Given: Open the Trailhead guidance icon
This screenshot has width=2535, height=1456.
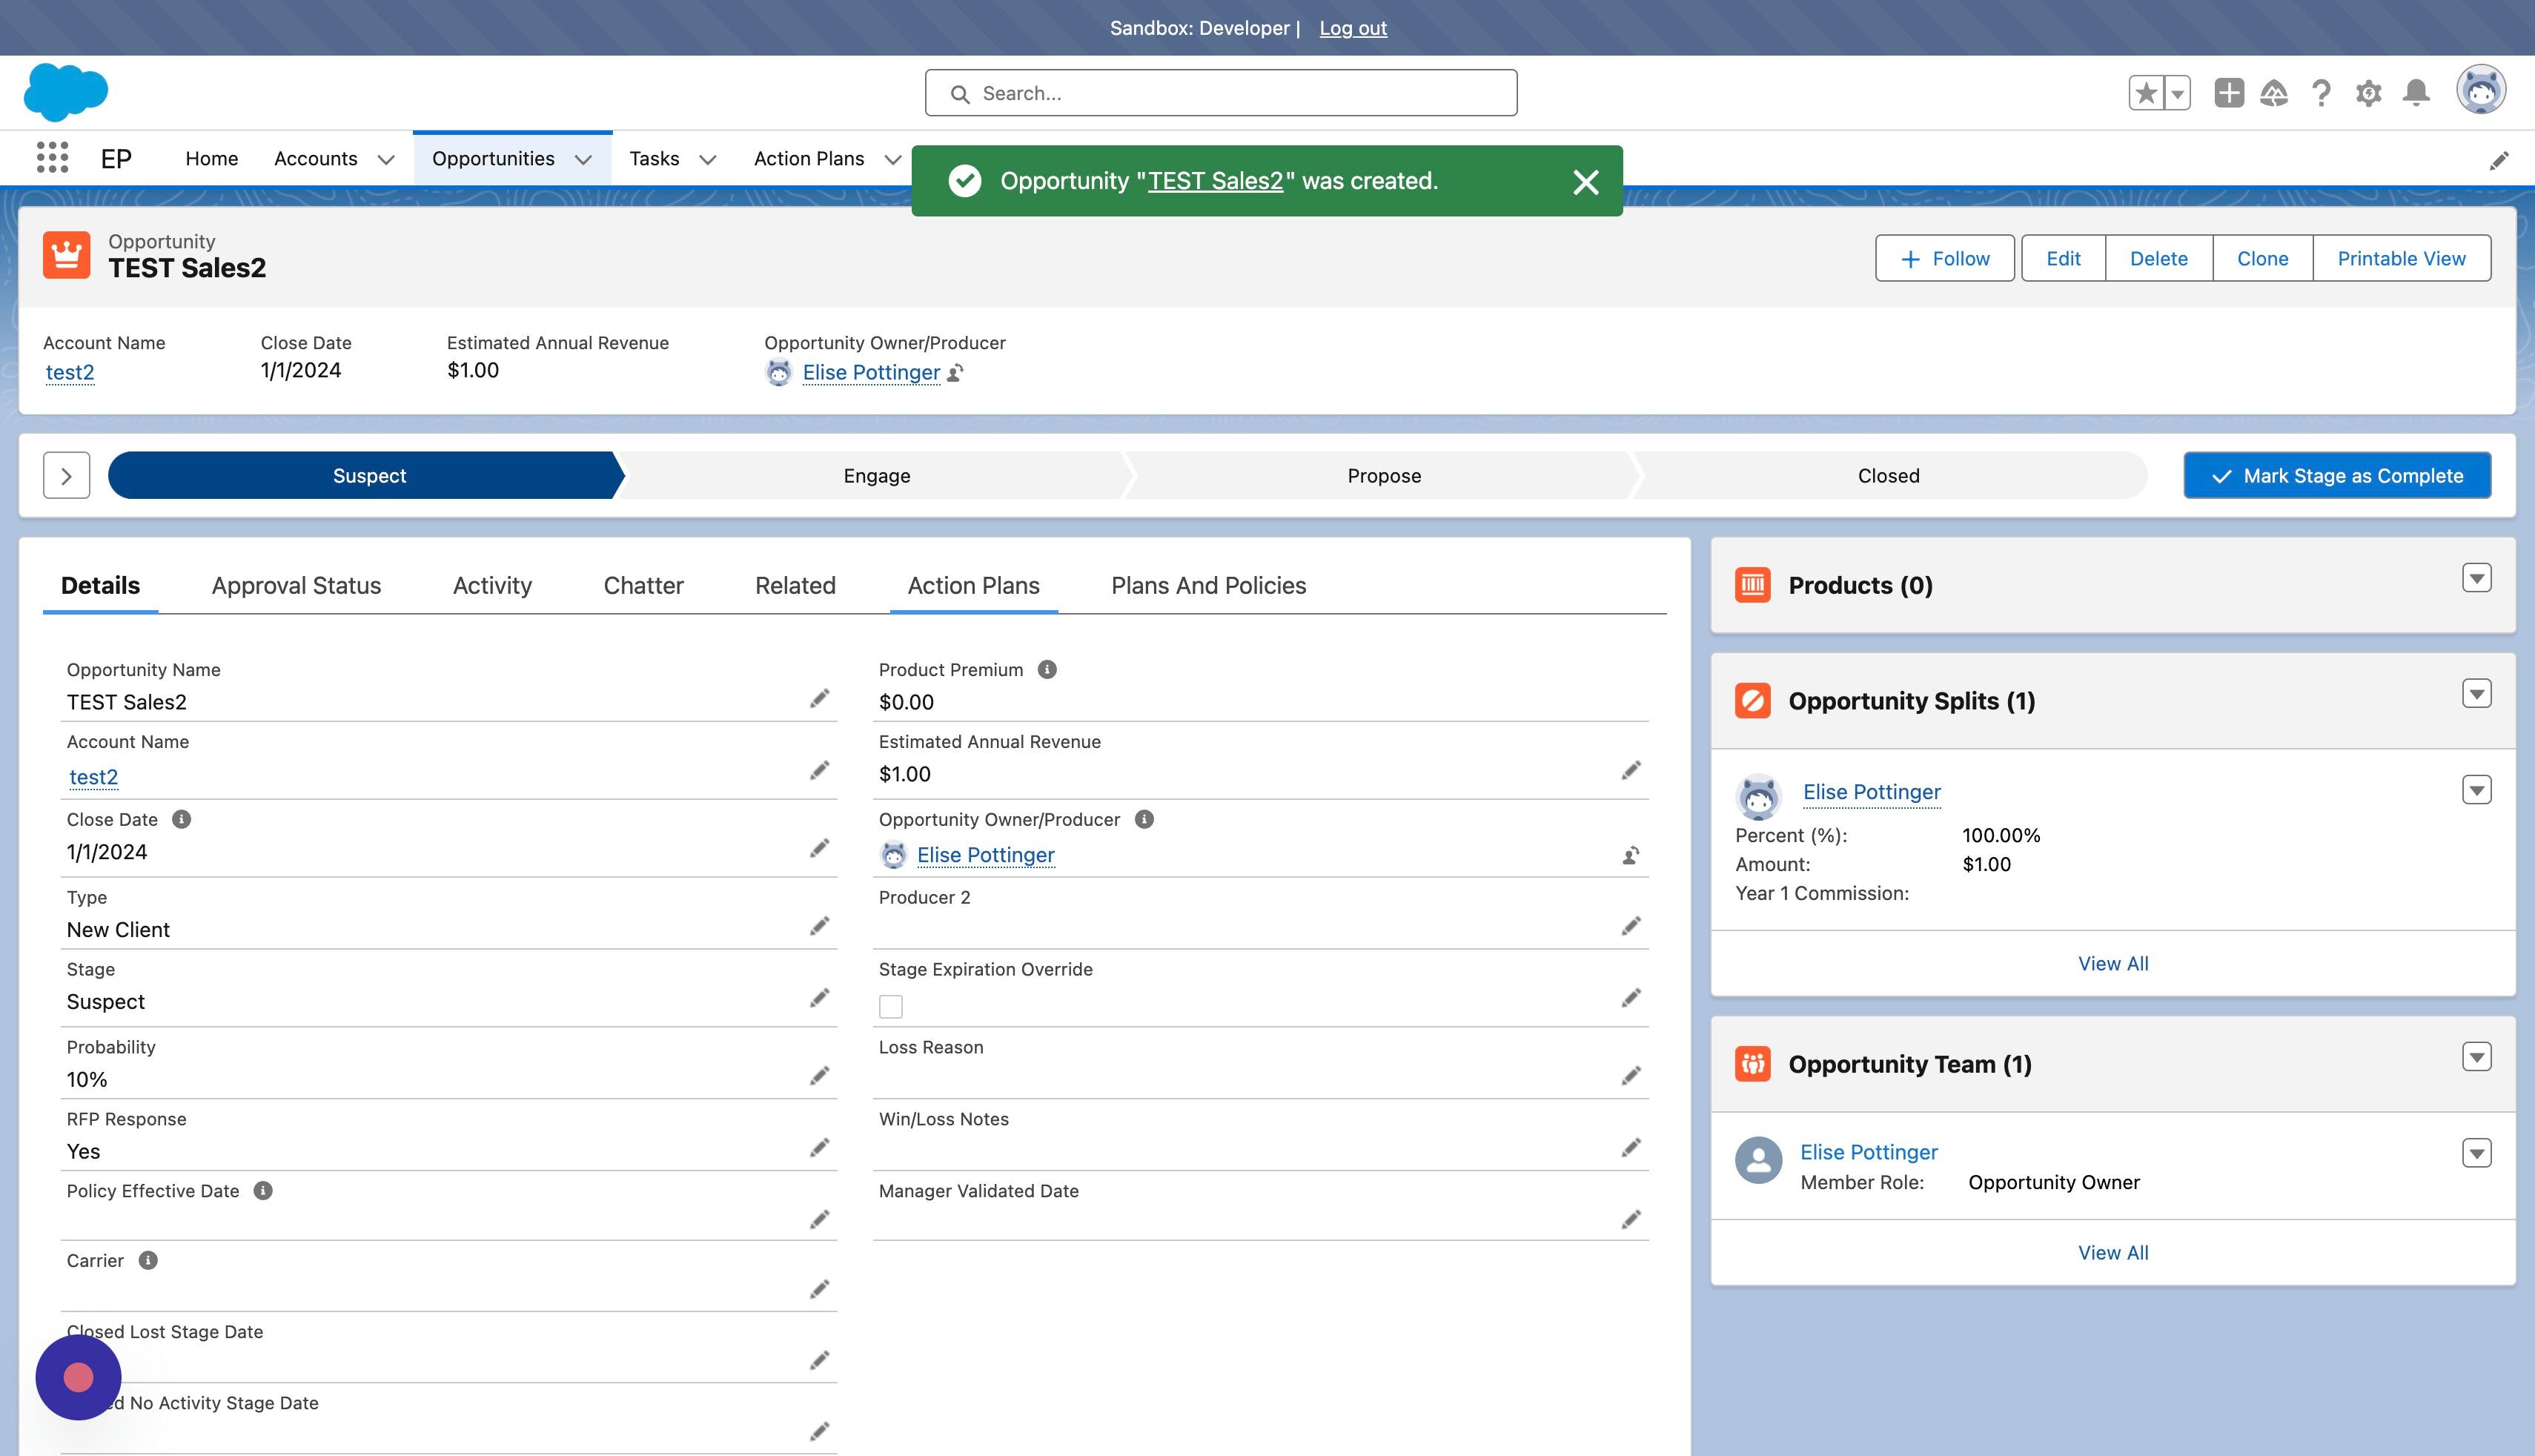Looking at the screenshot, I should pyautogui.click(x=2273, y=93).
